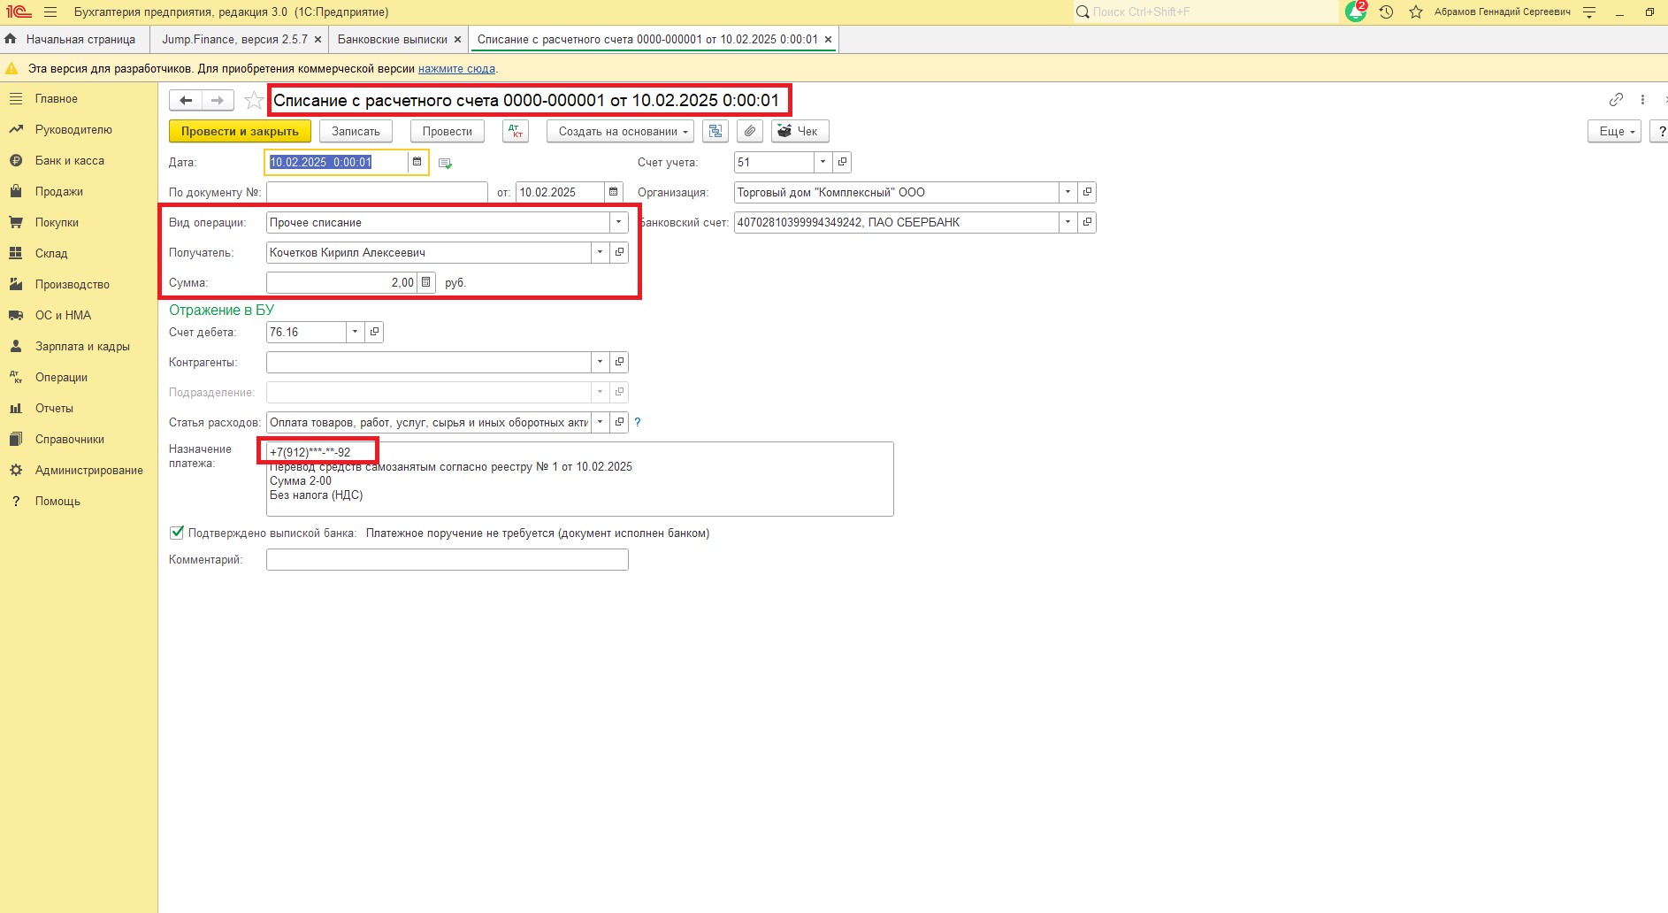Switch to the Банковские выписки tab

pyautogui.click(x=393, y=39)
